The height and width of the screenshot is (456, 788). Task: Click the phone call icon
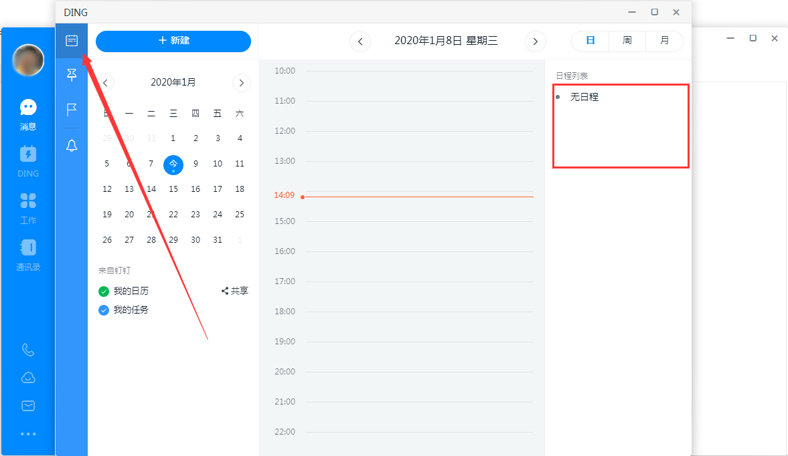(x=27, y=349)
